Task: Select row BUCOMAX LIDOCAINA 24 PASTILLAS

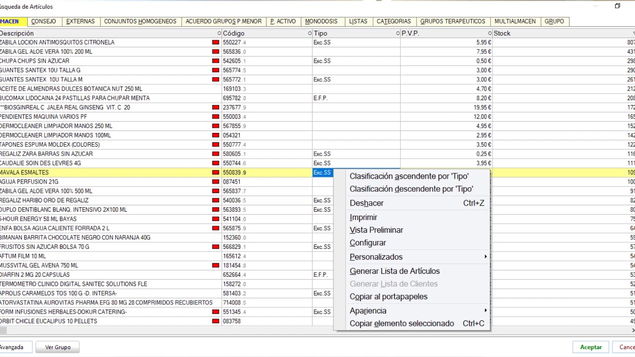Action: click(317, 98)
